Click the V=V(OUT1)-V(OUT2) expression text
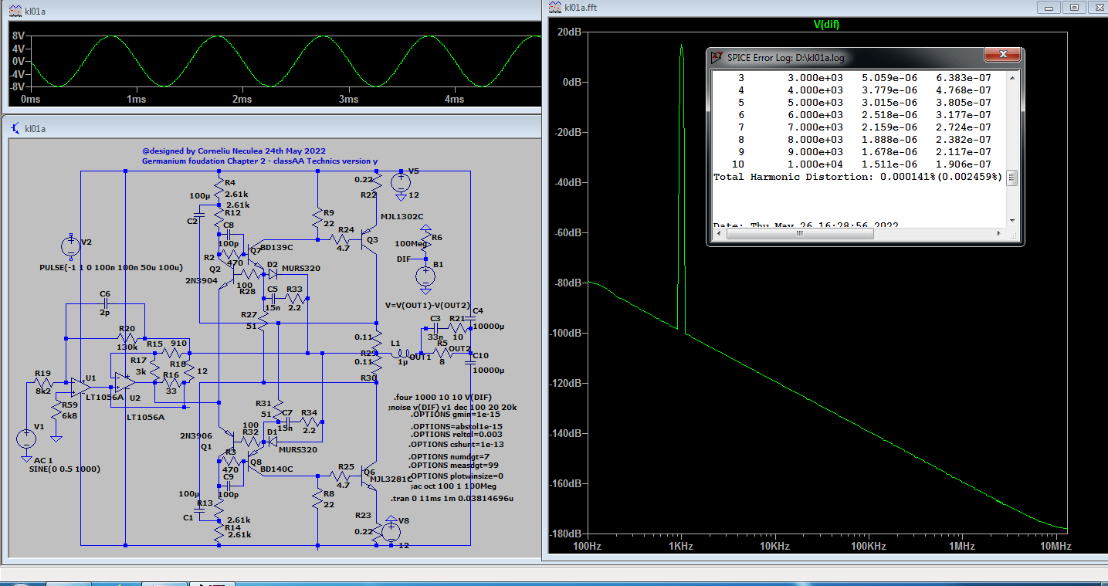This screenshot has height=586, width=1108. [428, 305]
